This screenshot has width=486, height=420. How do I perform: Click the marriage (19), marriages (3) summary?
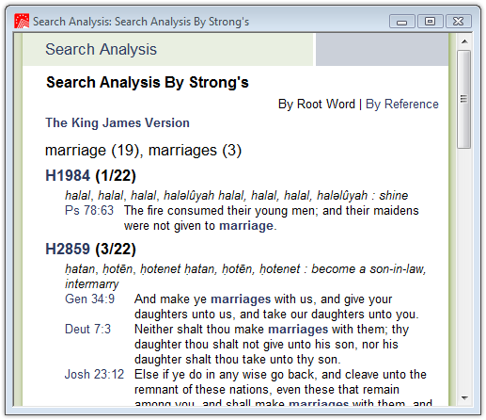pyautogui.click(x=144, y=151)
